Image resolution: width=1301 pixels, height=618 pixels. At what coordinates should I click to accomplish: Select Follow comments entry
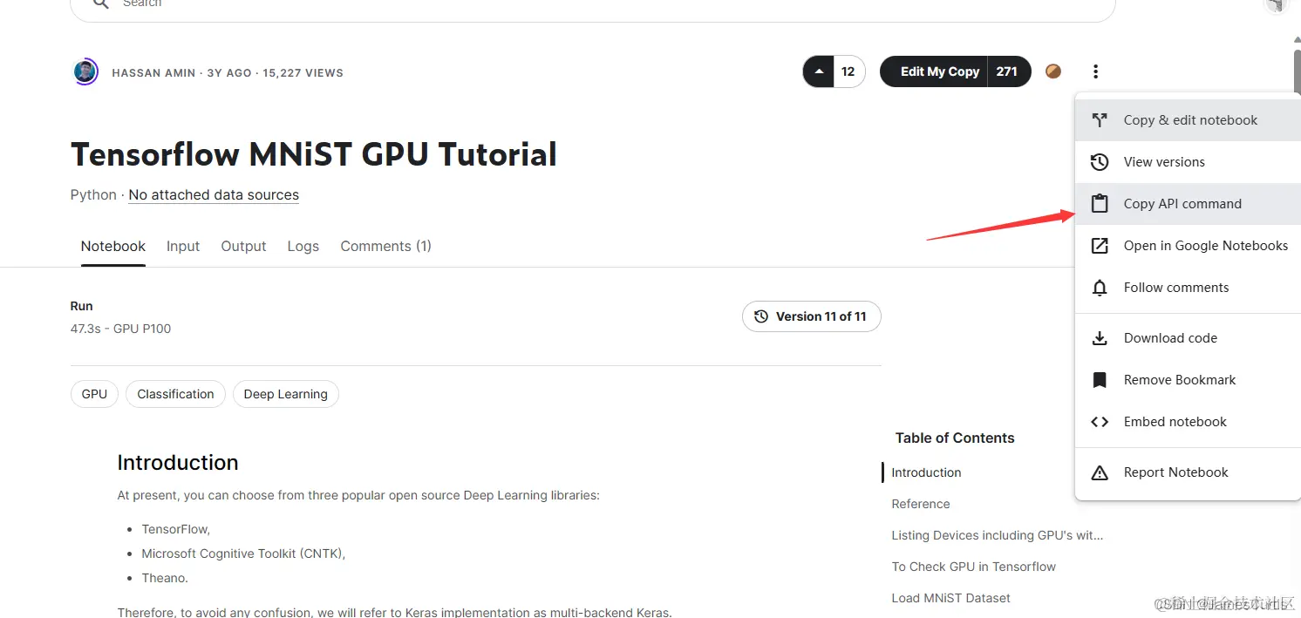tap(1188, 288)
